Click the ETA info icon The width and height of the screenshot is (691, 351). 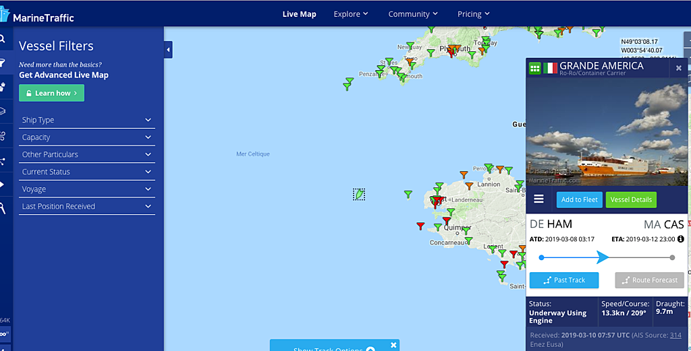click(x=681, y=239)
